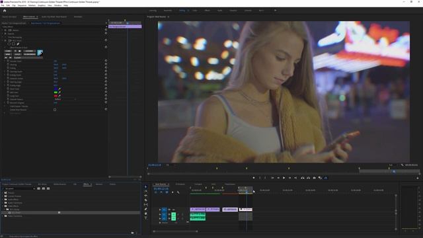
Task: Open the Metadata panel tab
Action: click(78, 17)
